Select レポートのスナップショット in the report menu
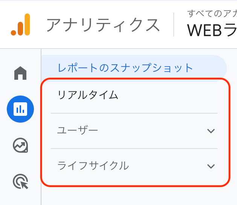Screen dimensions: 237x205 [125, 68]
